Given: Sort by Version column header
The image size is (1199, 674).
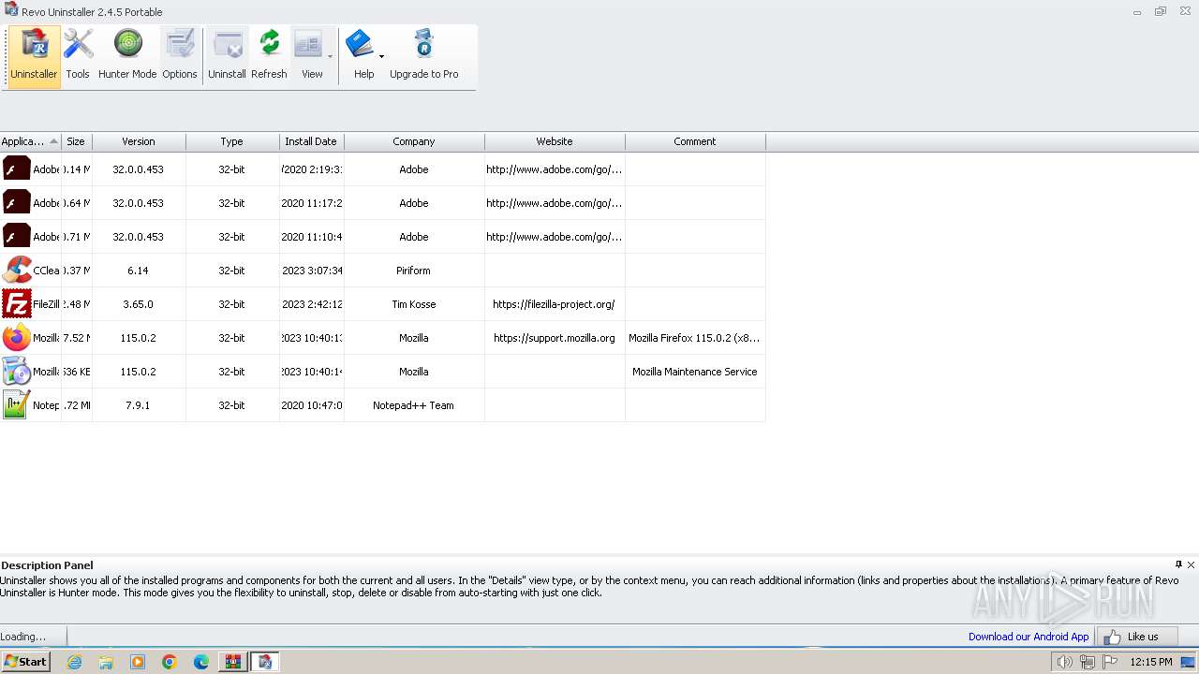Looking at the screenshot, I should pyautogui.click(x=139, y=141).
